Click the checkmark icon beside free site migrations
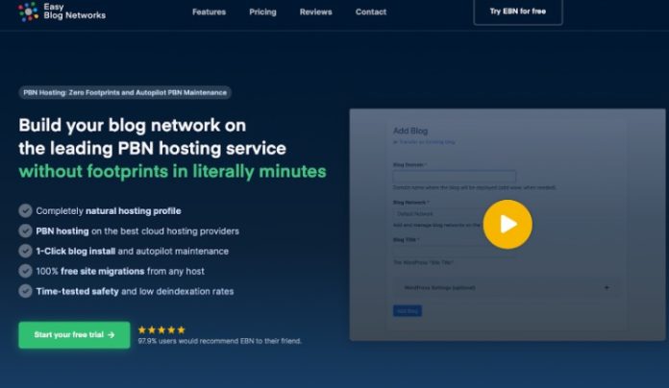This screenshot has height=388, width=669. [25, 271]
